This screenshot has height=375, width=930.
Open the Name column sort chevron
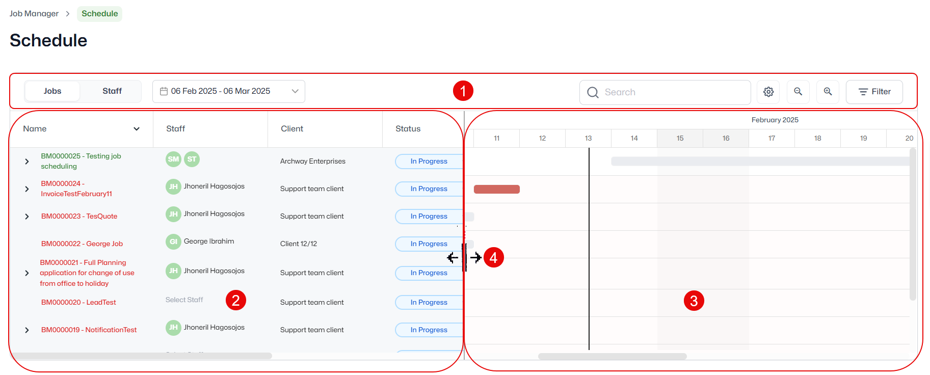[137, 129]
